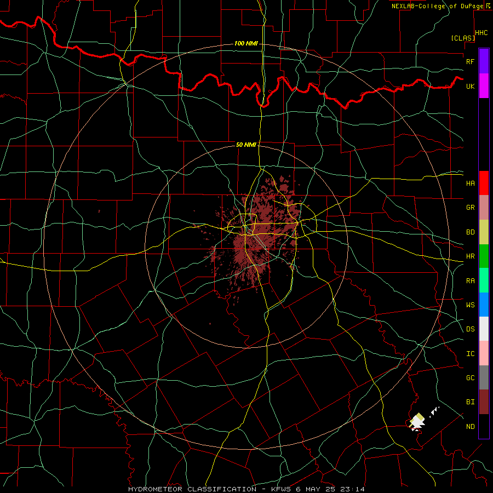Click the [CLAS] units label
Viewport: 493px width, 493px height.
point(463,38)
